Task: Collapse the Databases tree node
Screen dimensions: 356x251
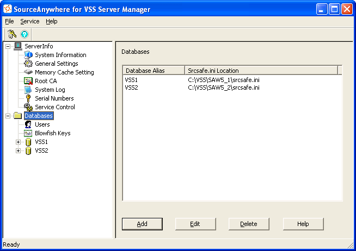Action: click(8, 116)
